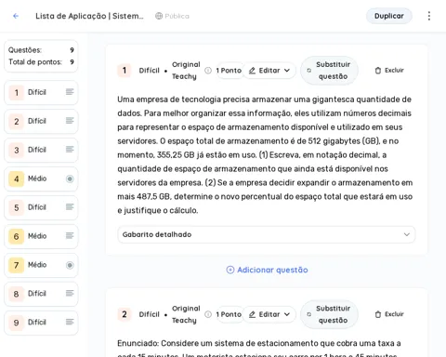Select question 8 Difícil in sidebar
This screenshot has width=446, height=357.
tap(41, 294)
